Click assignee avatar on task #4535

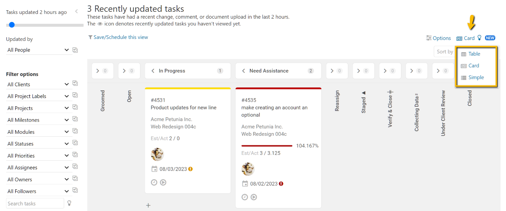tap(248, 169)
